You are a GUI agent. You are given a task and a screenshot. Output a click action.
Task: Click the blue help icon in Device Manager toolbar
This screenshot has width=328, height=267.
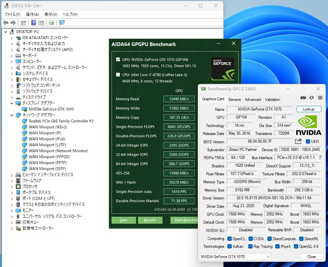[34, 22]
